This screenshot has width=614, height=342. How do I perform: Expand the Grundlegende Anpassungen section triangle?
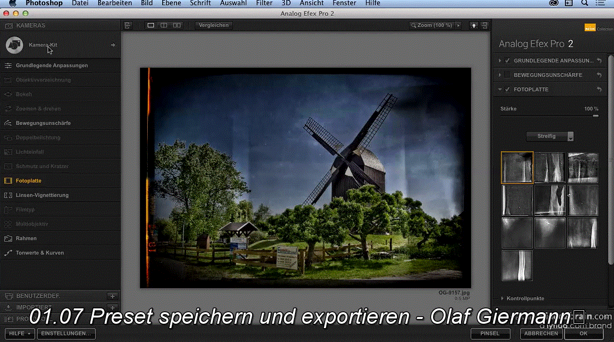(x=500, y=61)
